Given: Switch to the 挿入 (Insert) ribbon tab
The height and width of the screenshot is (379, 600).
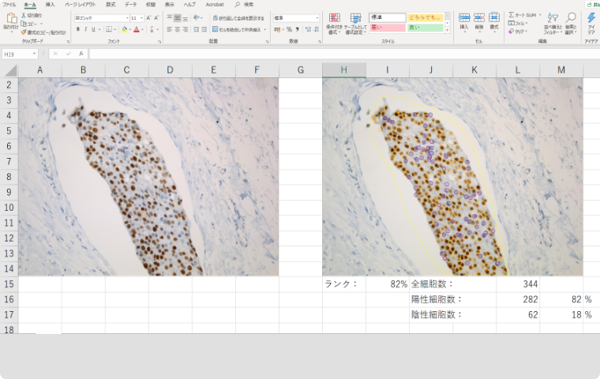Looking at the screenshot, I should tap(50, 4).
